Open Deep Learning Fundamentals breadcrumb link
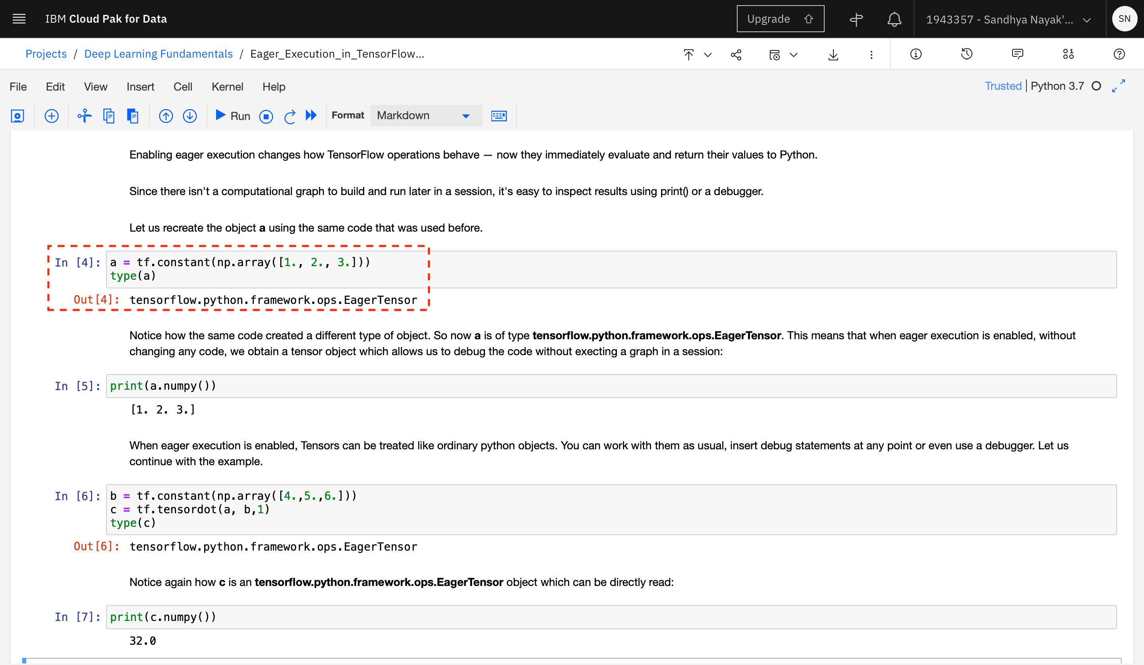The width and height of the screenshot is (1144, 665). [158, 54]
